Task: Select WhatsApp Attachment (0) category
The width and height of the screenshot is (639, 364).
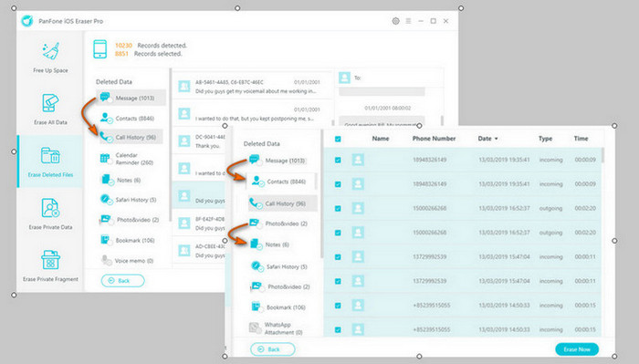Action: (x=277, y=328)
